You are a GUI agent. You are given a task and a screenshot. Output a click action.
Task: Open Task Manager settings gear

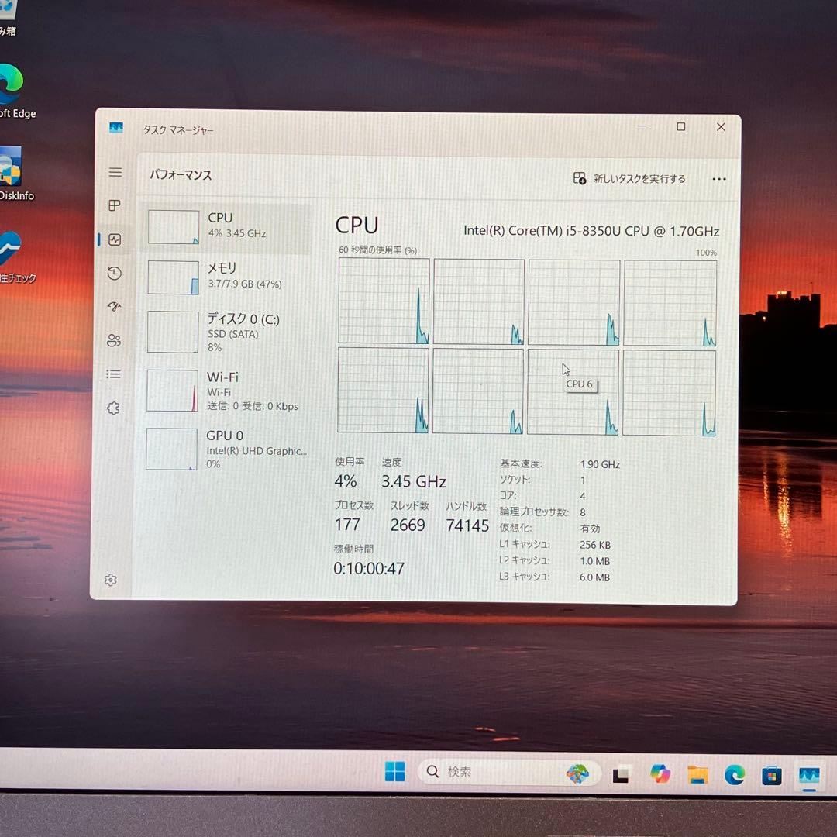point(111,580)
